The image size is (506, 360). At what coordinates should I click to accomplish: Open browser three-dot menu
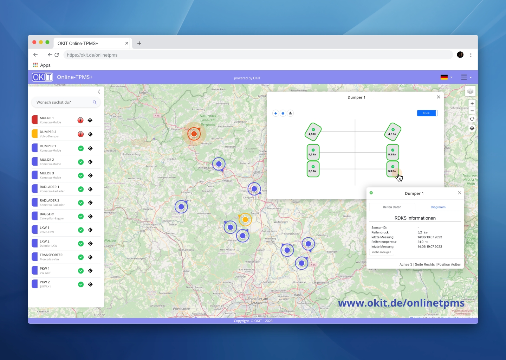click(471, 55)
